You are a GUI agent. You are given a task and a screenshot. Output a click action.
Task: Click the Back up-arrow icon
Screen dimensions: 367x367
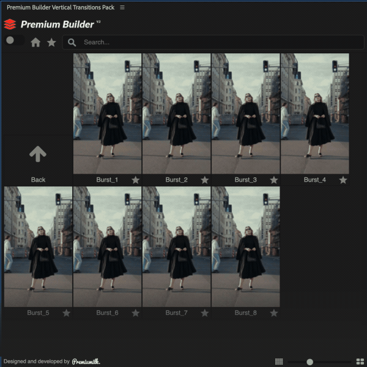(x=38, y=154)
